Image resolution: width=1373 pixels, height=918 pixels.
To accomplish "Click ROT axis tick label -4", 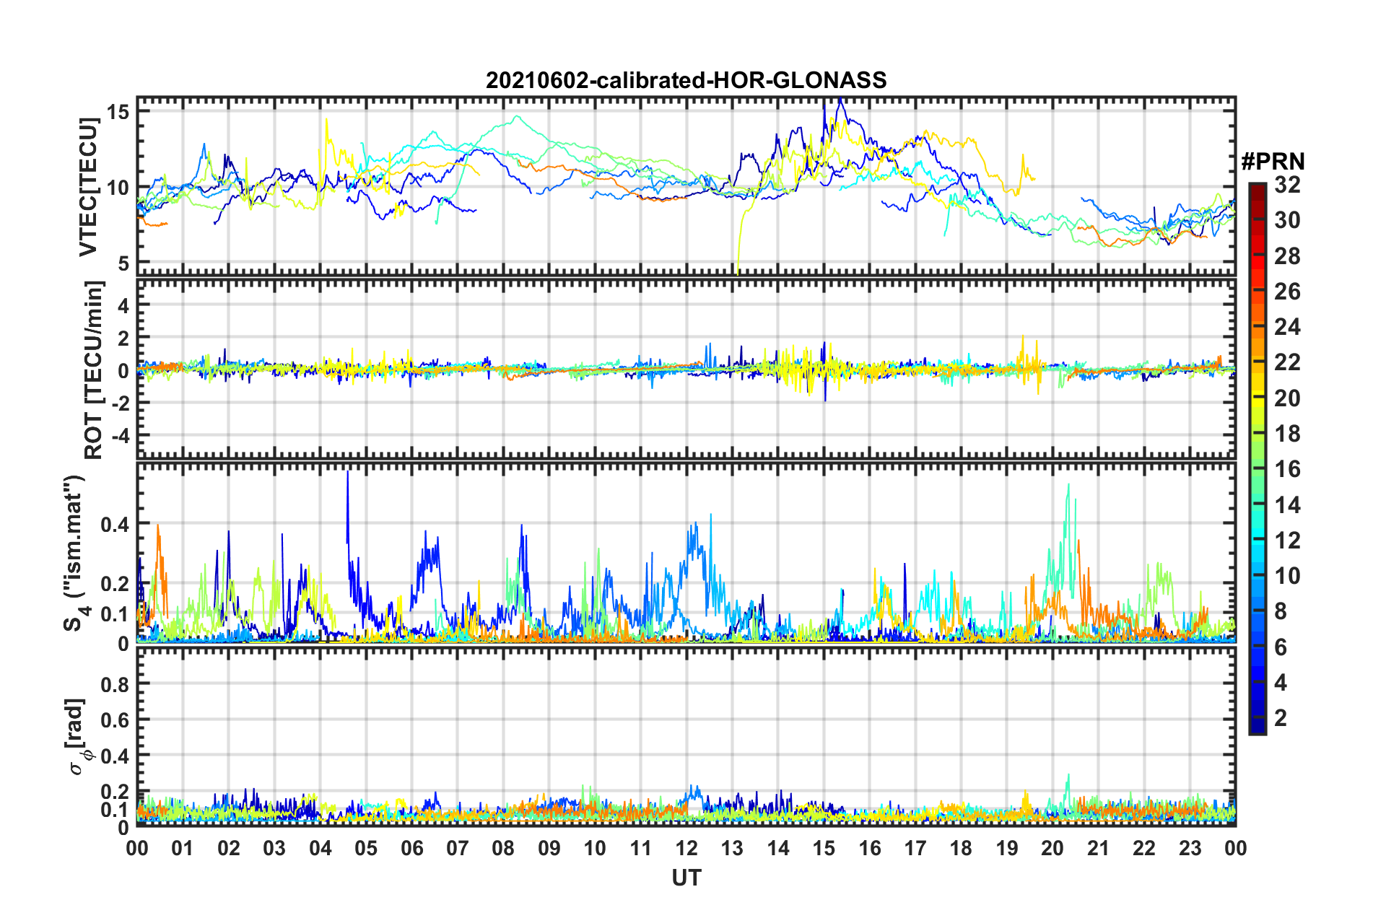I will click(x=120, y=436).
